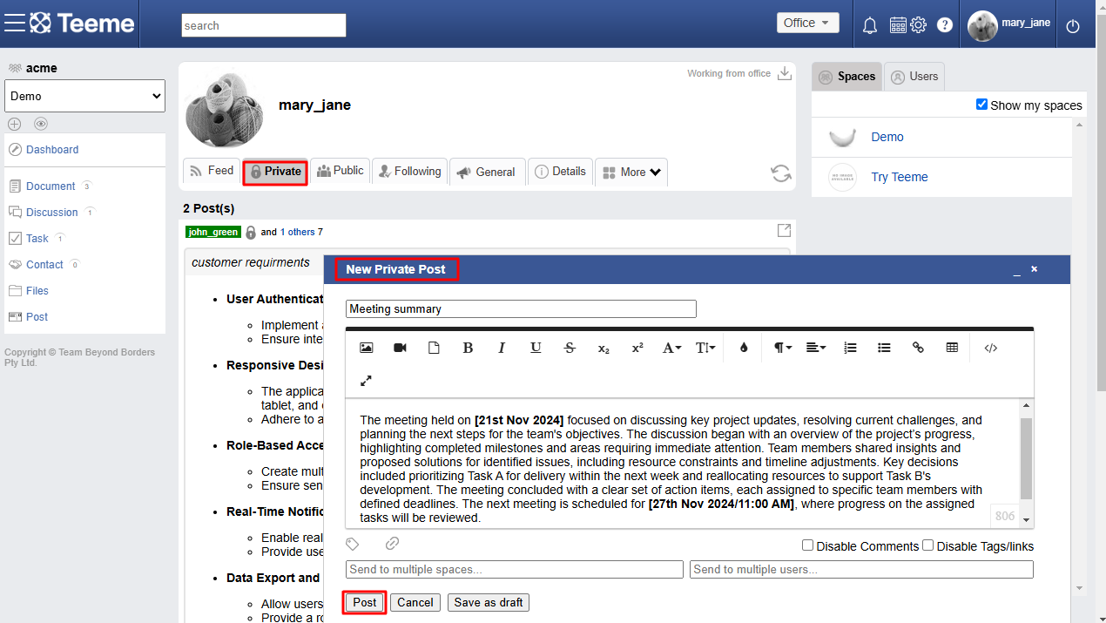Insert image in the editor toolbar

(367, 348)
